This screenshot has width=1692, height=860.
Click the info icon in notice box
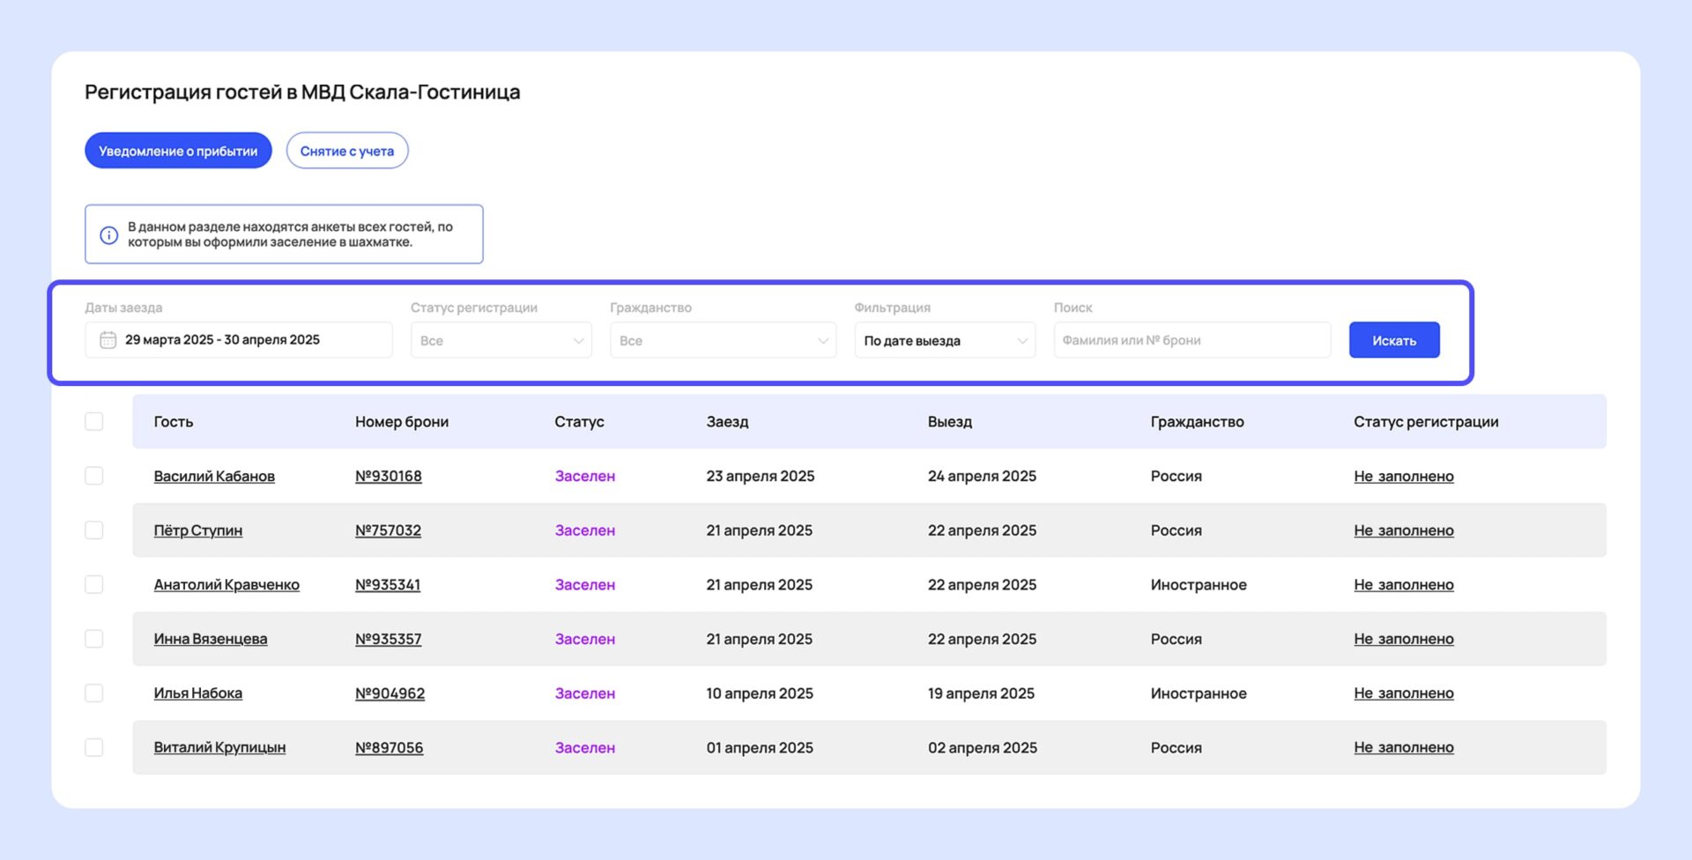108,235
